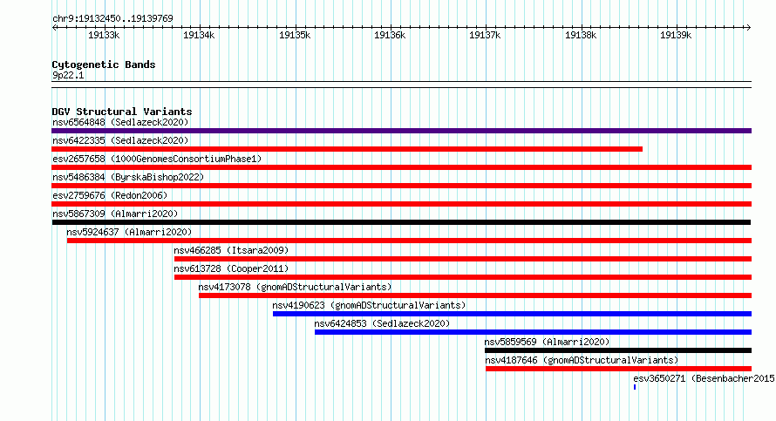
Task: Select the red nsv466285 variant bar
Action: point(463,259)
